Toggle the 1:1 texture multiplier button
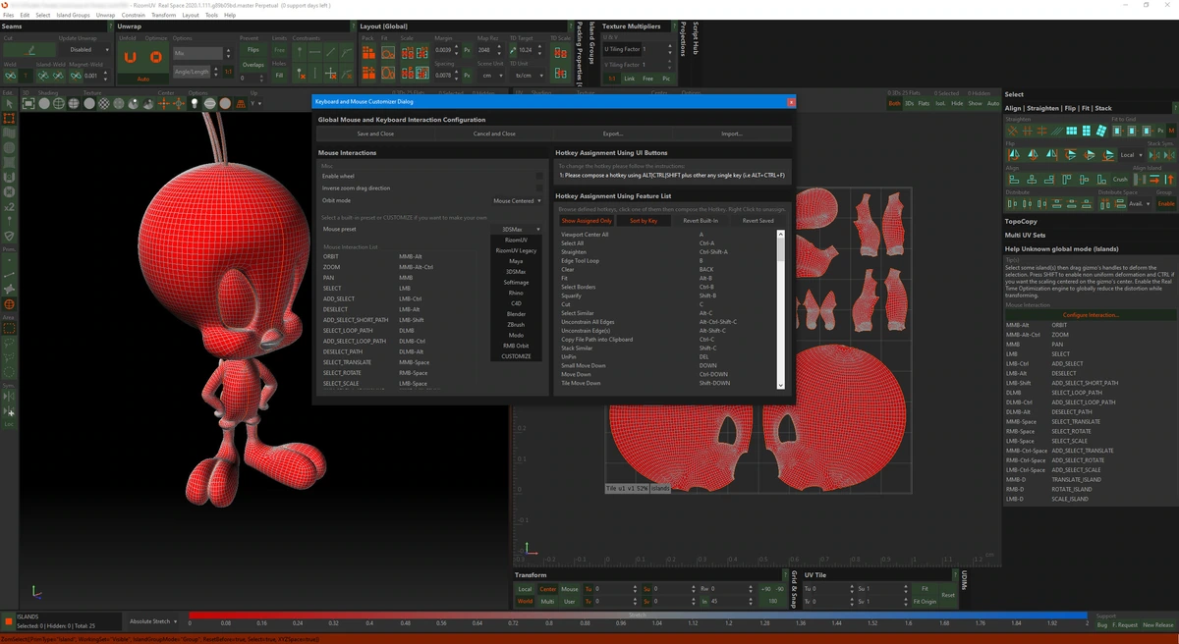Viewport: 1179px width, 644px height. click(612, 79)
